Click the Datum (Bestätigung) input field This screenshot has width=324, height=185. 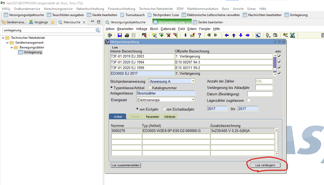point(259,94)
